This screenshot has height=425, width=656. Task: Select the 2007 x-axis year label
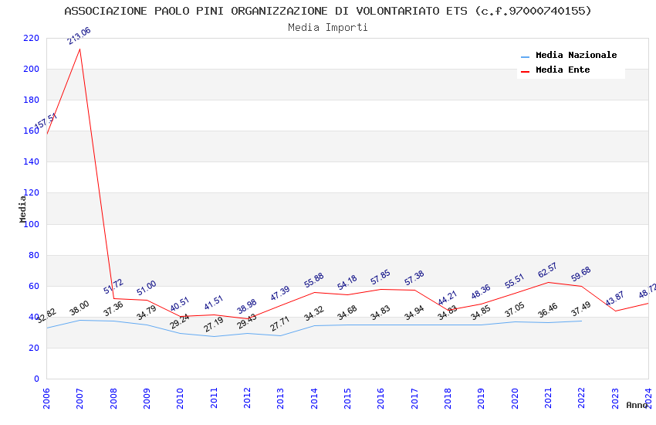point(79,398)
